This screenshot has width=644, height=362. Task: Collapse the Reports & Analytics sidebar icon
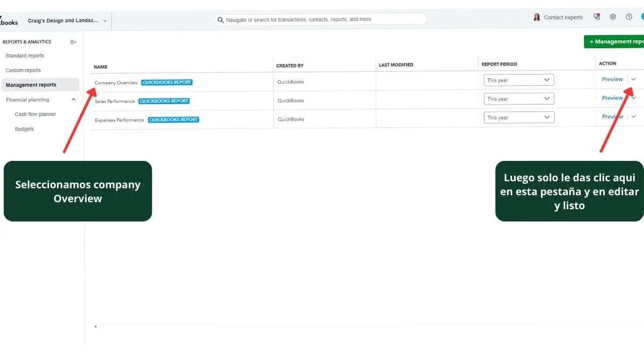click(x=73, y=42)
